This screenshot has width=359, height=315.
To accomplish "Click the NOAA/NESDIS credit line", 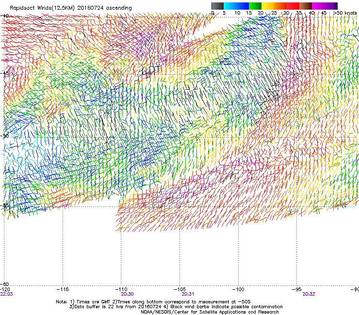I will [210, 312].
